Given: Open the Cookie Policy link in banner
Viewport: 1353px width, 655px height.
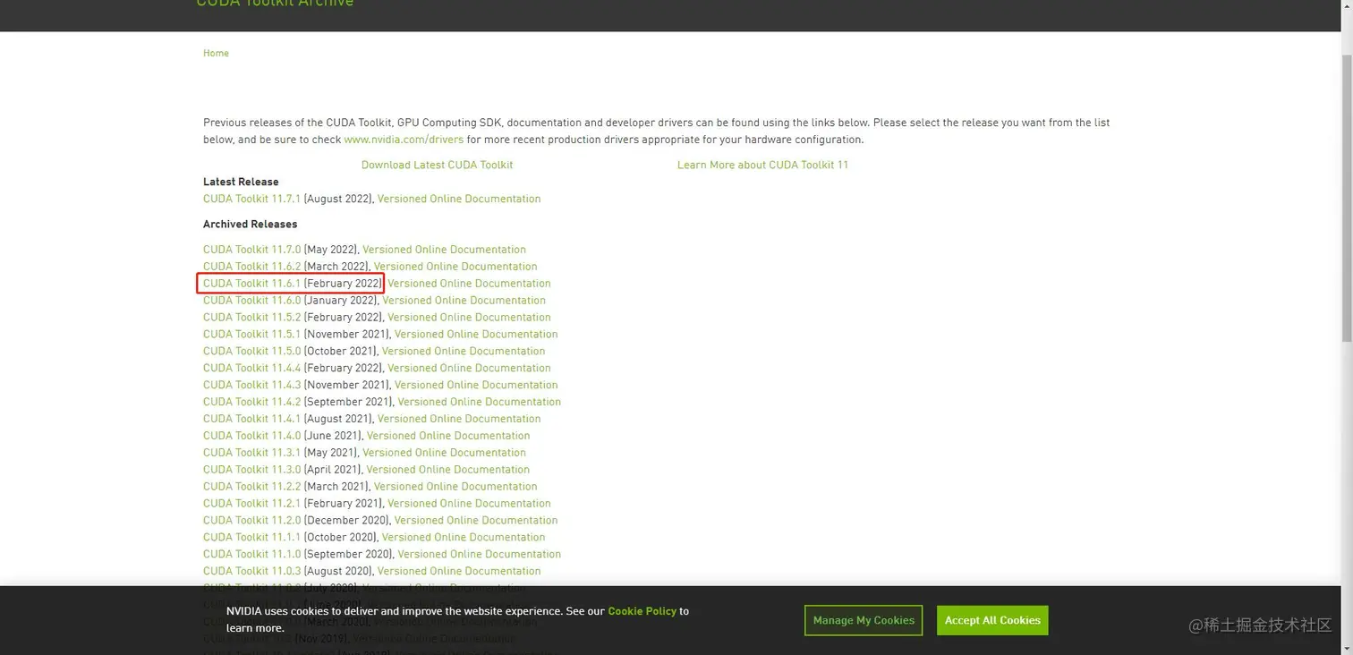Looking at the screenshot, I should click(x=642, y=611).
